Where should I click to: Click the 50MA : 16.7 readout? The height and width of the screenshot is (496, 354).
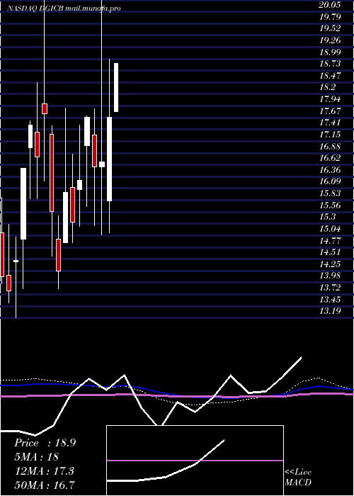coord(45,485)
